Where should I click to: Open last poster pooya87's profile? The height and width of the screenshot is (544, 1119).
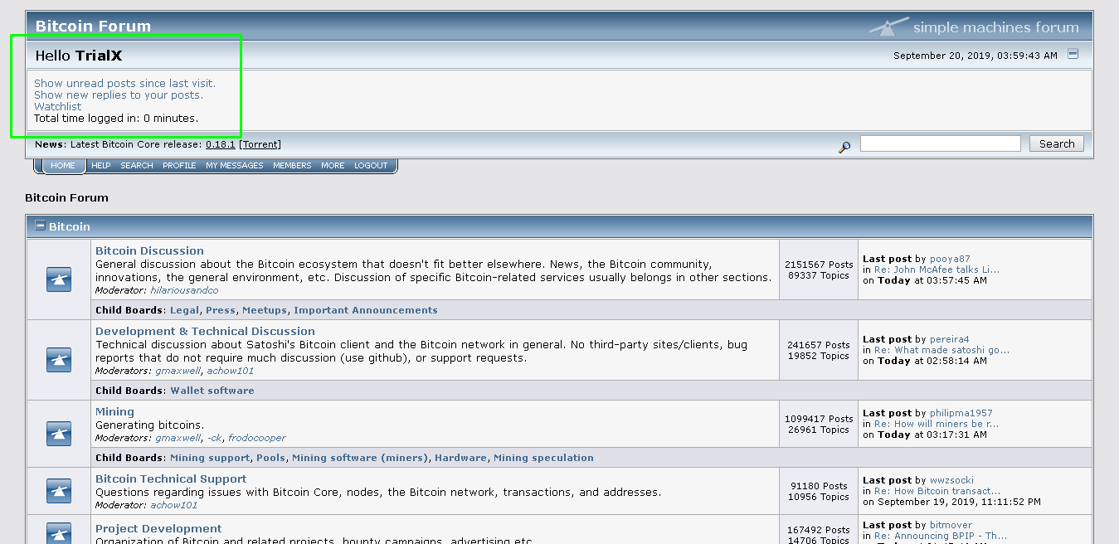point(950,259)
